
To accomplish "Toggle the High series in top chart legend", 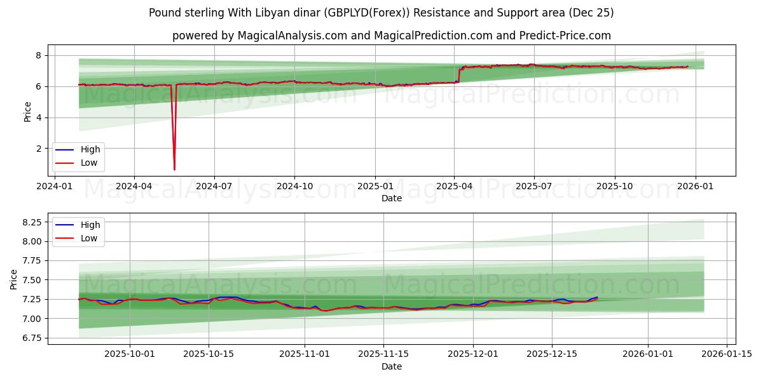I will click(x=89, y=149).
